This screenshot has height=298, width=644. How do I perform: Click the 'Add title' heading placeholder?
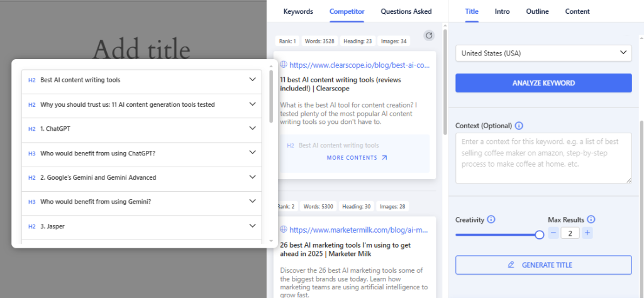point(142,49)
